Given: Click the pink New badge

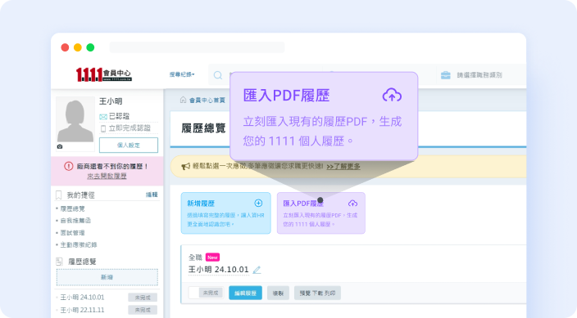Looking at the screenshot, I should coord(212,258).
